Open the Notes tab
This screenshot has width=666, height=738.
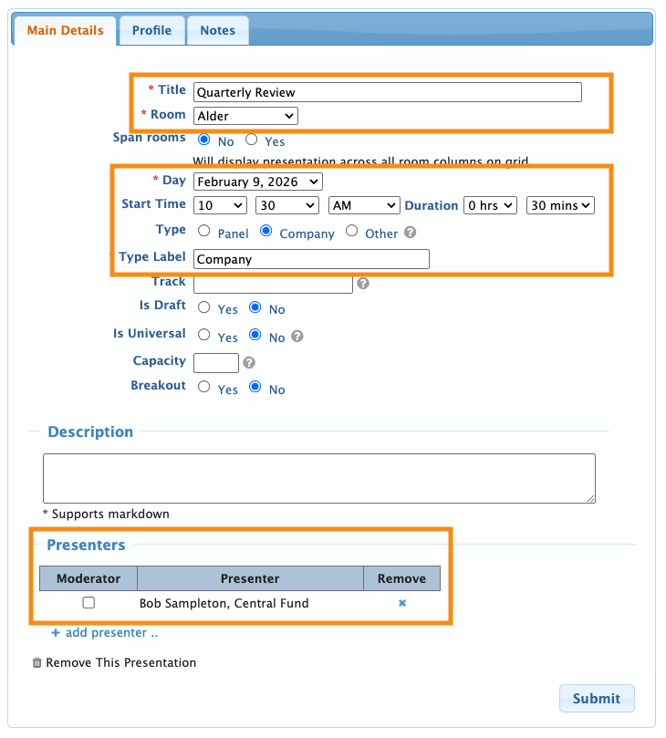tap(217, 30)
